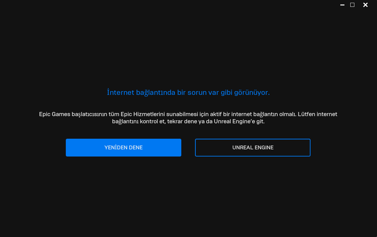Screen dimensions: 377x237
Task: Click the YENİDEN DENE button
Action: [x=123, y=148]
